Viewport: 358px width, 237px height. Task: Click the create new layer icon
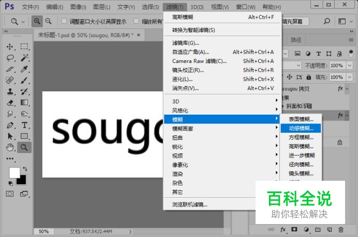(x=329, y=229)
